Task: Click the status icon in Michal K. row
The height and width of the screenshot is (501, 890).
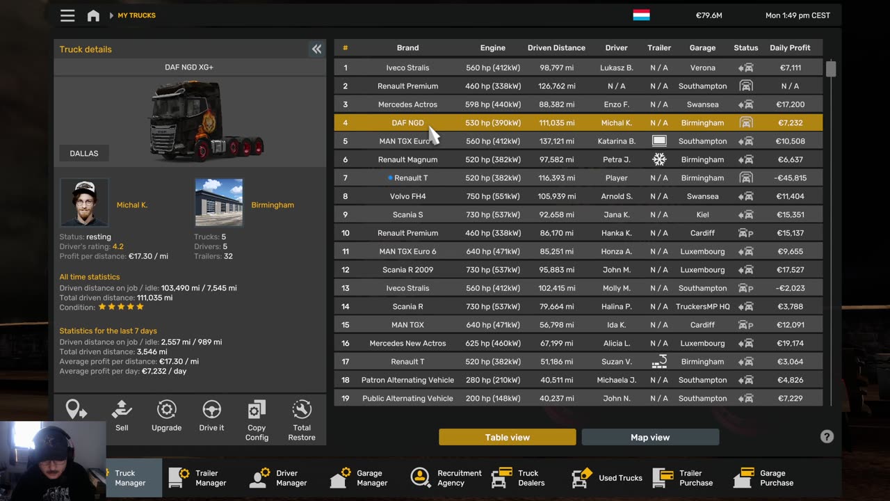Action: (x=746, y=122)
